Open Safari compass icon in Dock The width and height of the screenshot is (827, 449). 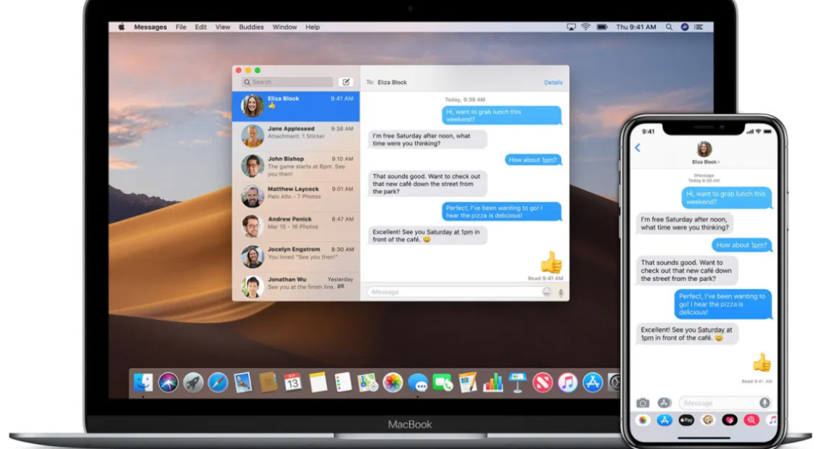pyautogui.click(x=218, y=382)
